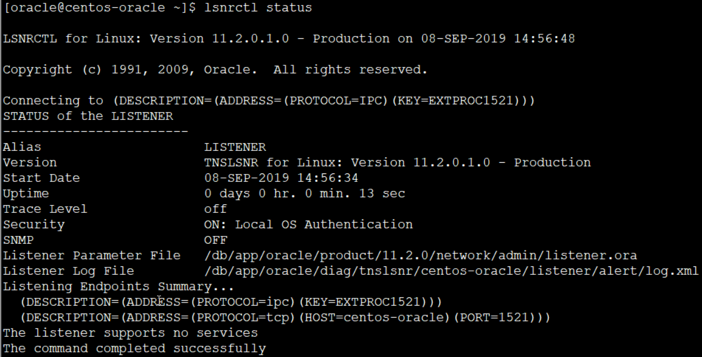Click the listener log.xml file path

[451, 271]
